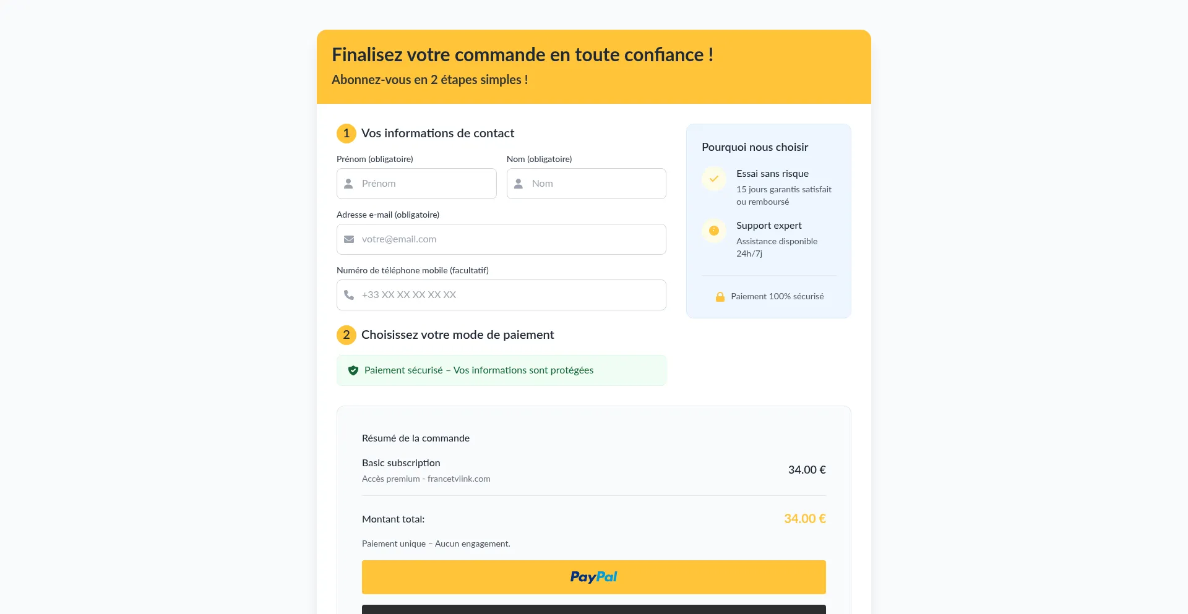
Task: Click the checkmark icon for Essai sans risque
Action: click(714, 179)
